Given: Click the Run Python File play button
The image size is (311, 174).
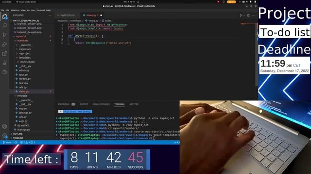Looking at the screenshot, I should click(x=241, y=15).
